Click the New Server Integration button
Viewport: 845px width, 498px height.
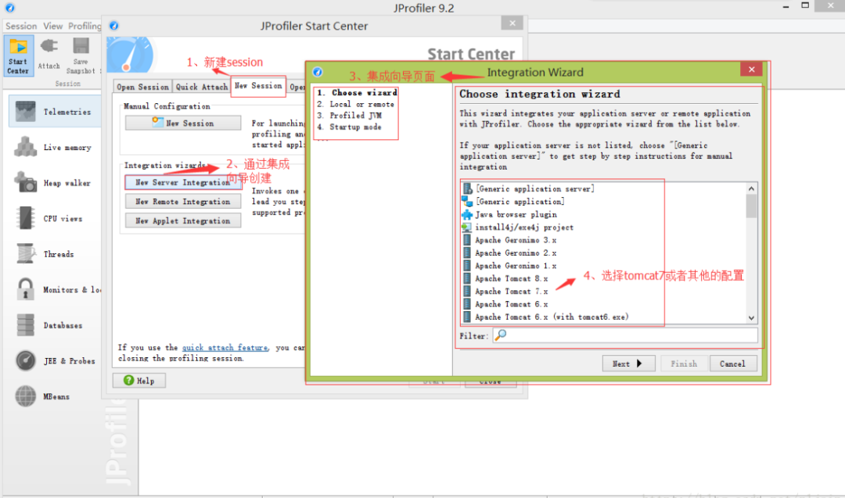[x=183, y=182]
